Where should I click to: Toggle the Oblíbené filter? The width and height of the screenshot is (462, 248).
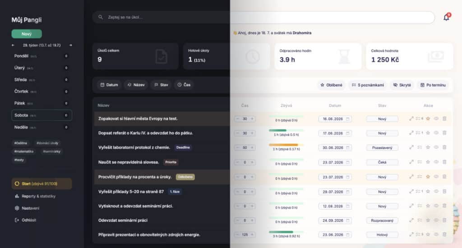point(332,85)
